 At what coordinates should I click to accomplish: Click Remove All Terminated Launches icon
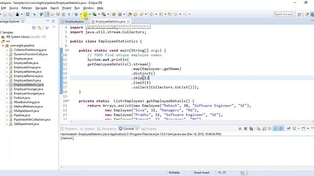[251, 129]
